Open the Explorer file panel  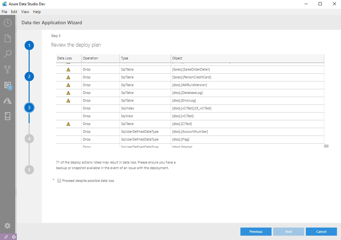pos(7,38)
